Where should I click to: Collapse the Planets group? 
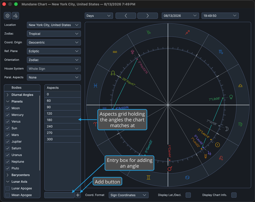[7, 102]
